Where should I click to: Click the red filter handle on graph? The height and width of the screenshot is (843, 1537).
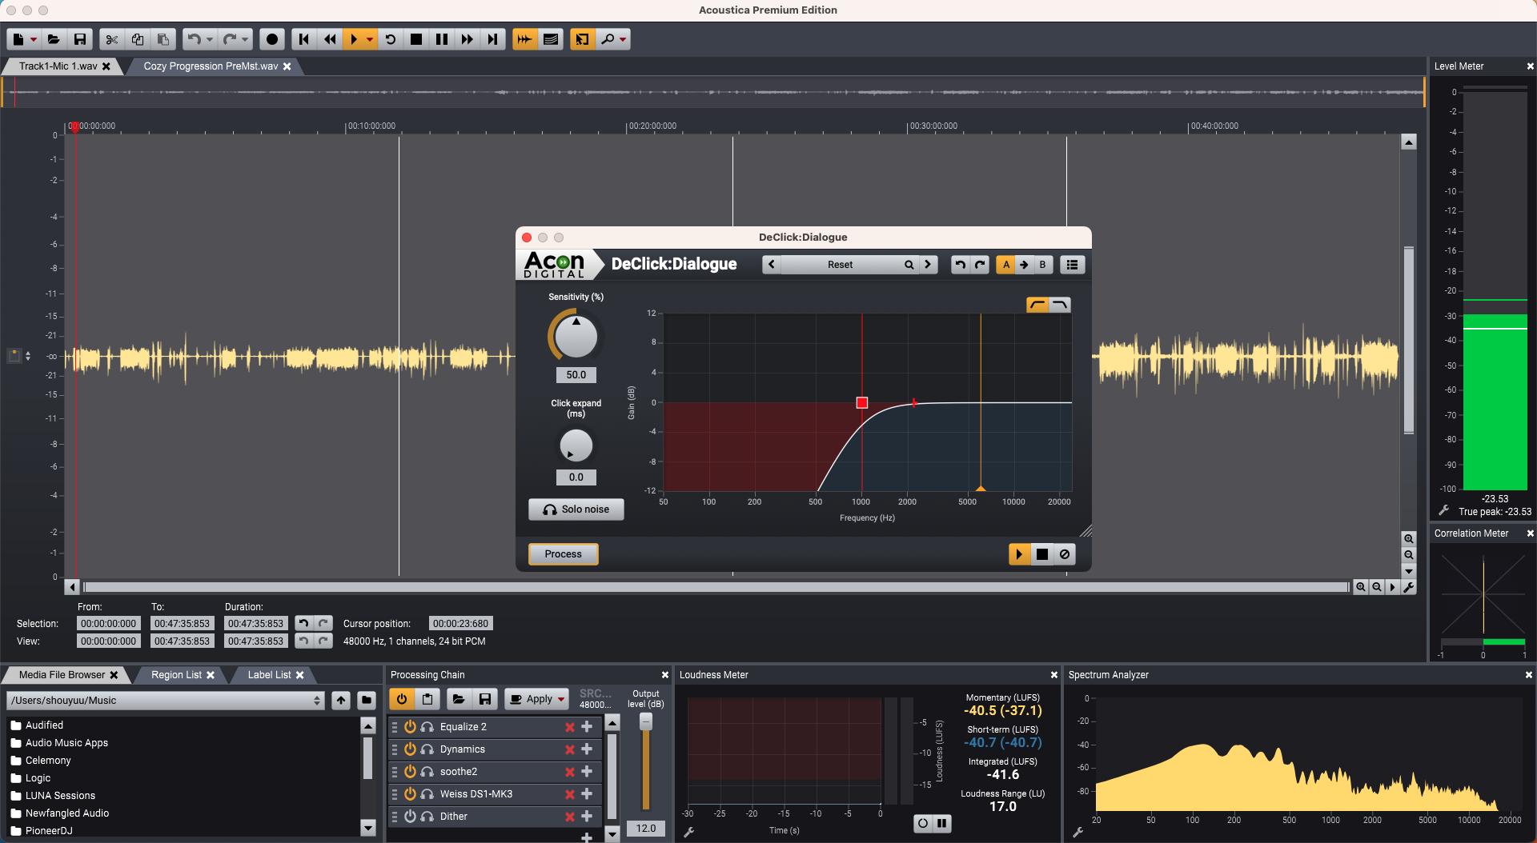click(x=862, y=403)
